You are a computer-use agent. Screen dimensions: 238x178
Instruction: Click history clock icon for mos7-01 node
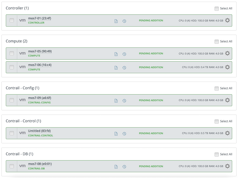click(x=124, y=21)
